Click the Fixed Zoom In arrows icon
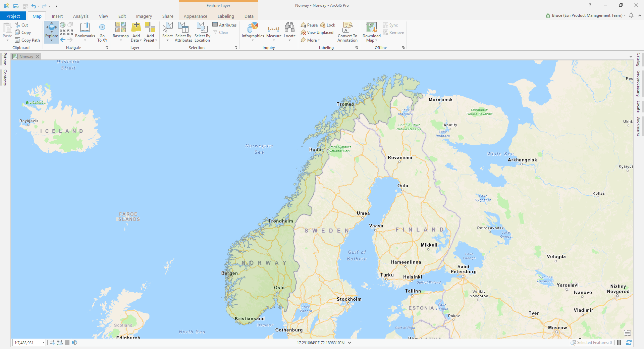Image resolution: width=644 pixels, height=349 pixels. (x=63, y=32)
